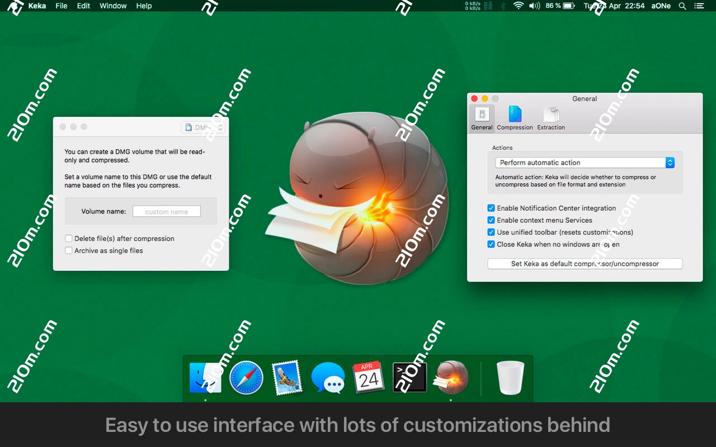Viewport: 716px width, 447px height.
Task: Open the Keka menu in the menu bar
Action: coord(36,6)
